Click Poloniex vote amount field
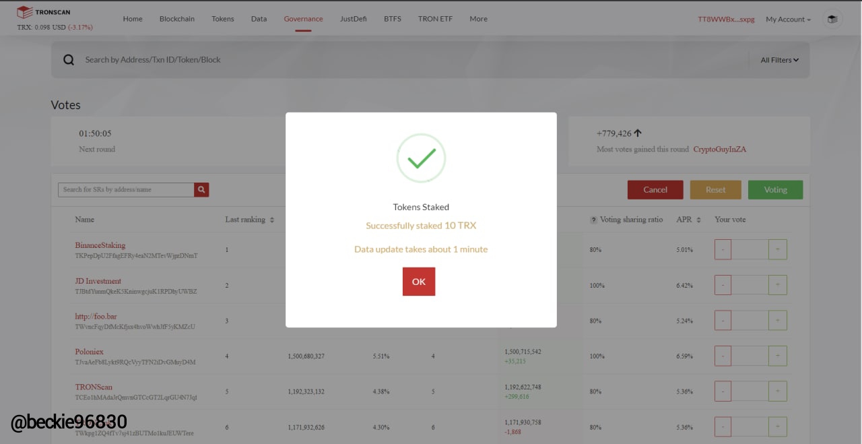This screenshot has height=444, width=862. point(750,356)
